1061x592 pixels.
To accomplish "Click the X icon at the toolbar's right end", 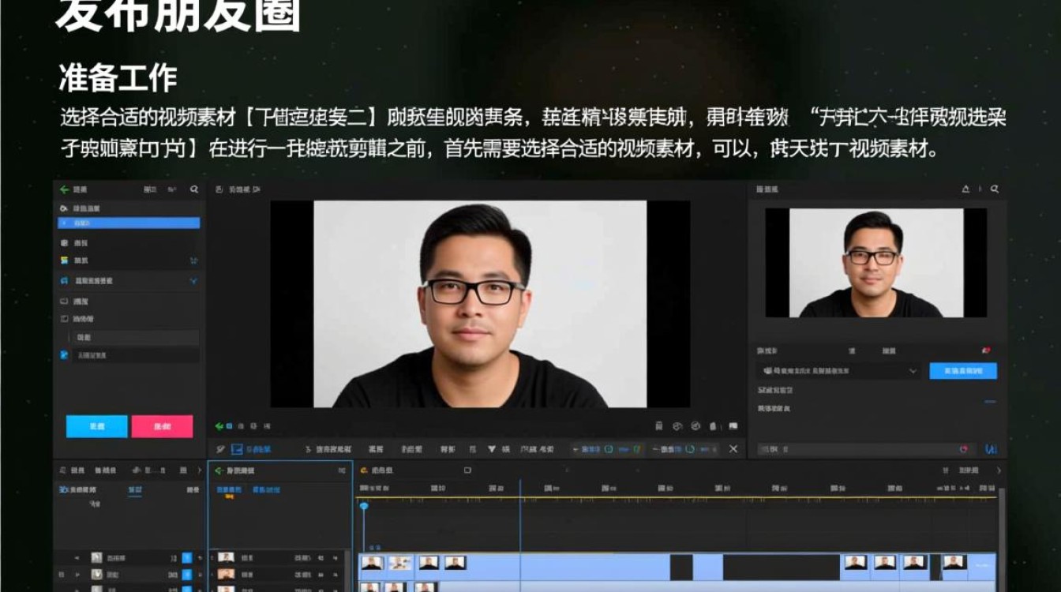I will pos(733,449).
